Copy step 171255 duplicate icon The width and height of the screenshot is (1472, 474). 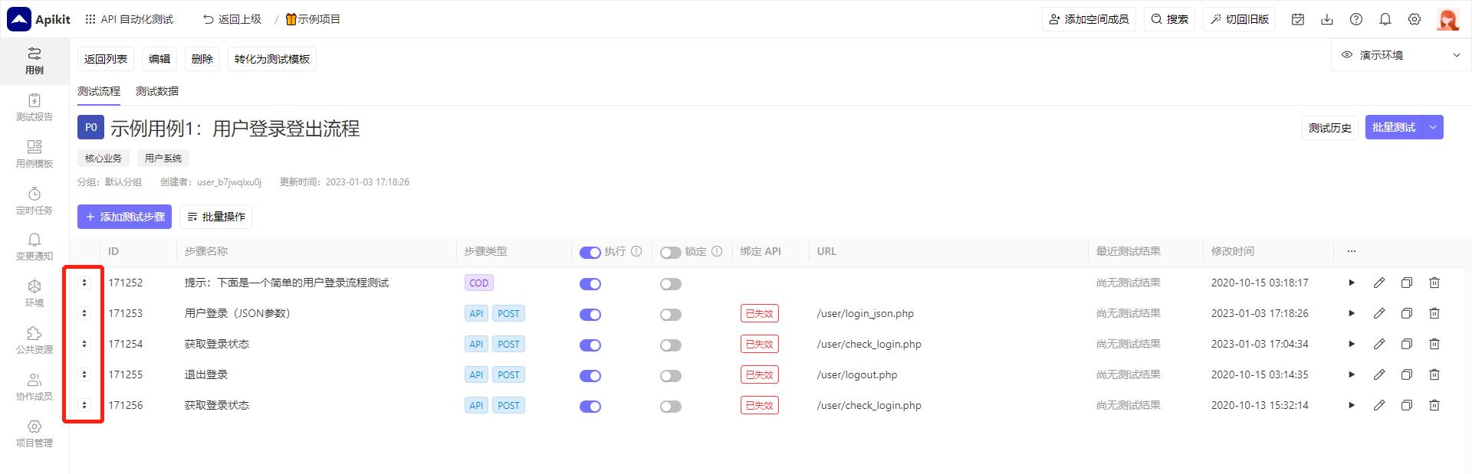(x=1407, y=374)
